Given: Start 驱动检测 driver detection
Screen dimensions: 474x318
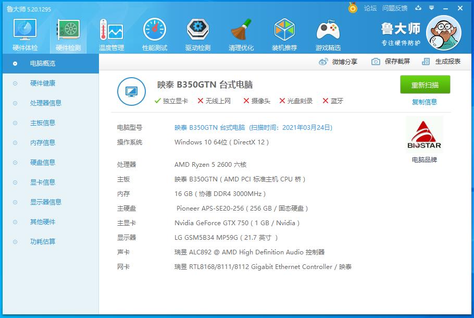Looking at the screenshot, I should (197, 33).
